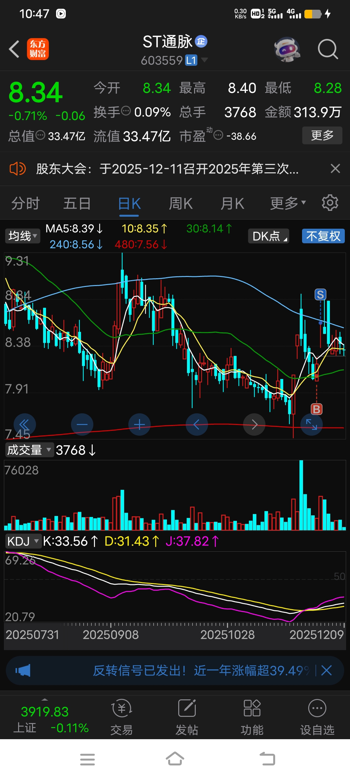Tap the MA5:8.39 value label
The height and width of the screenshot is (780, 350).
pyautogui.click(x=74, y=229)
